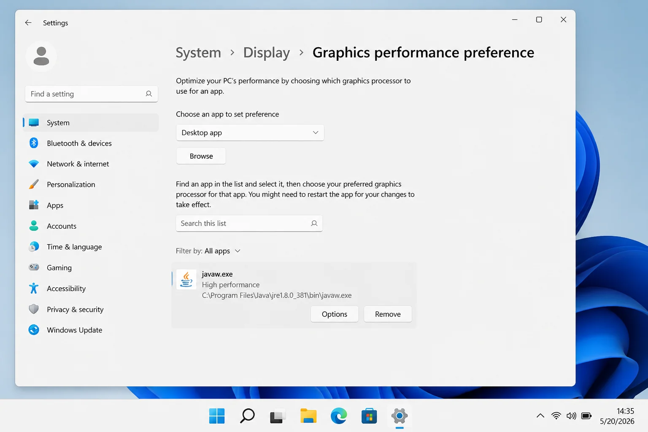Viewport: 648px width, 432px height.
Task: Open Options for javaw.exe
Action: coord(335,314)
